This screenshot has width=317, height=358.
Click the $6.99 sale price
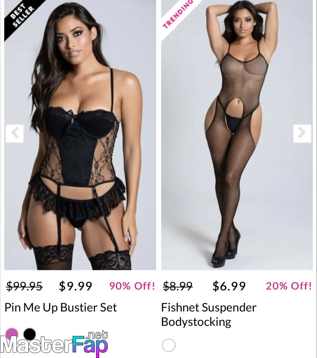[x=229, y=286]
